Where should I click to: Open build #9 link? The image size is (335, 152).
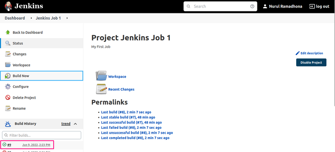[x=9, y=145]
